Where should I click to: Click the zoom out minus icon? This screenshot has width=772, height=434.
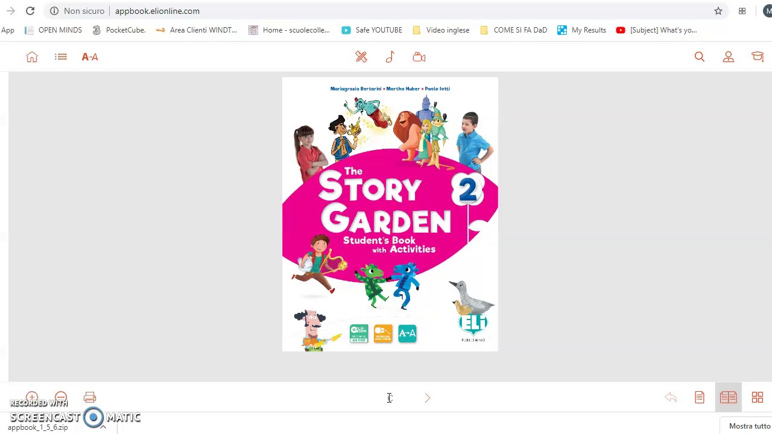61,397
